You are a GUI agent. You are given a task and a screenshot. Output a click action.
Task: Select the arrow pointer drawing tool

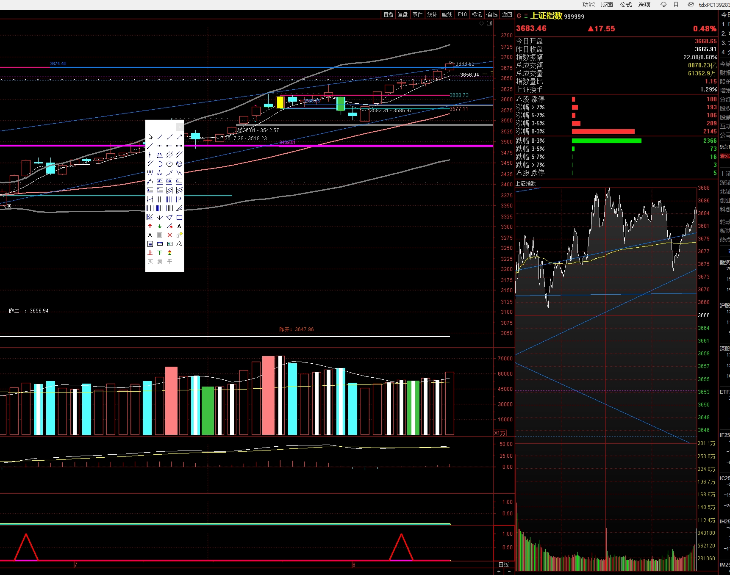click(x=150, y=137)
